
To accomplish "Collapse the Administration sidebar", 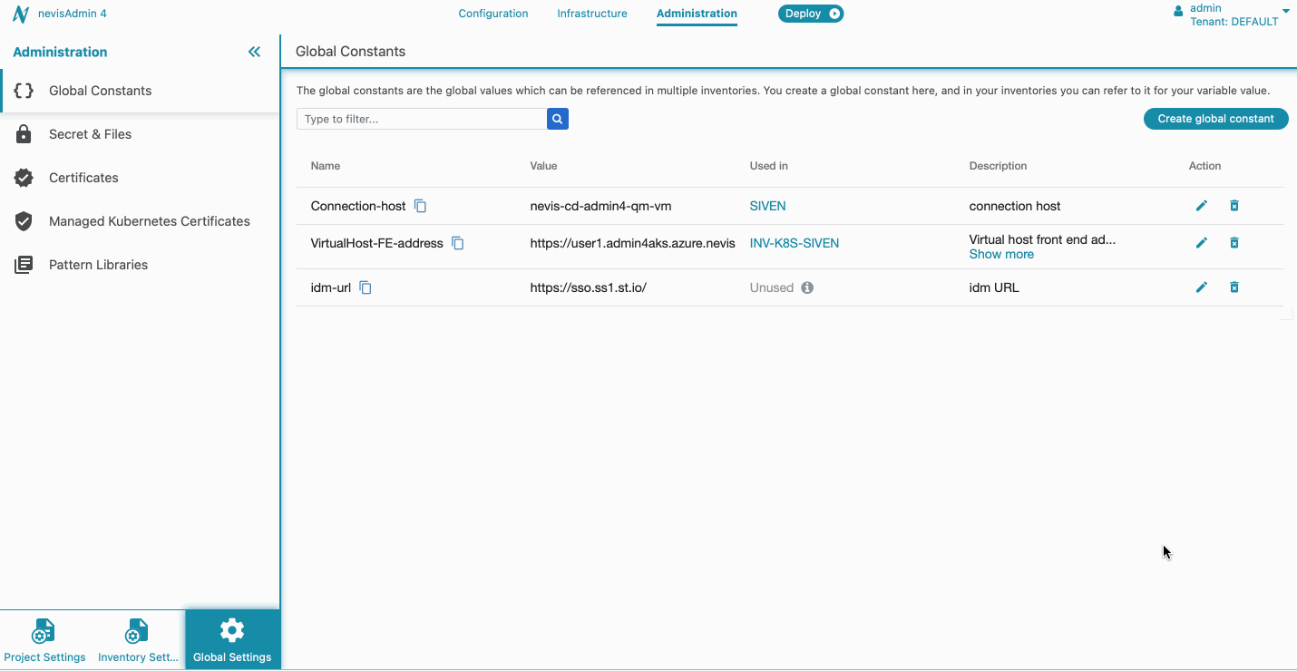I will click(254, 52).
